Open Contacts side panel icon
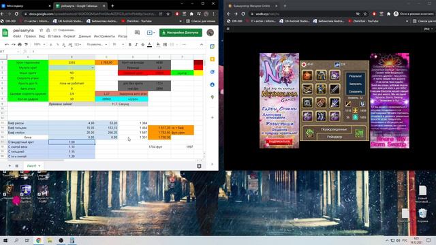Screen dimensions: 436x245 [212, 84]
